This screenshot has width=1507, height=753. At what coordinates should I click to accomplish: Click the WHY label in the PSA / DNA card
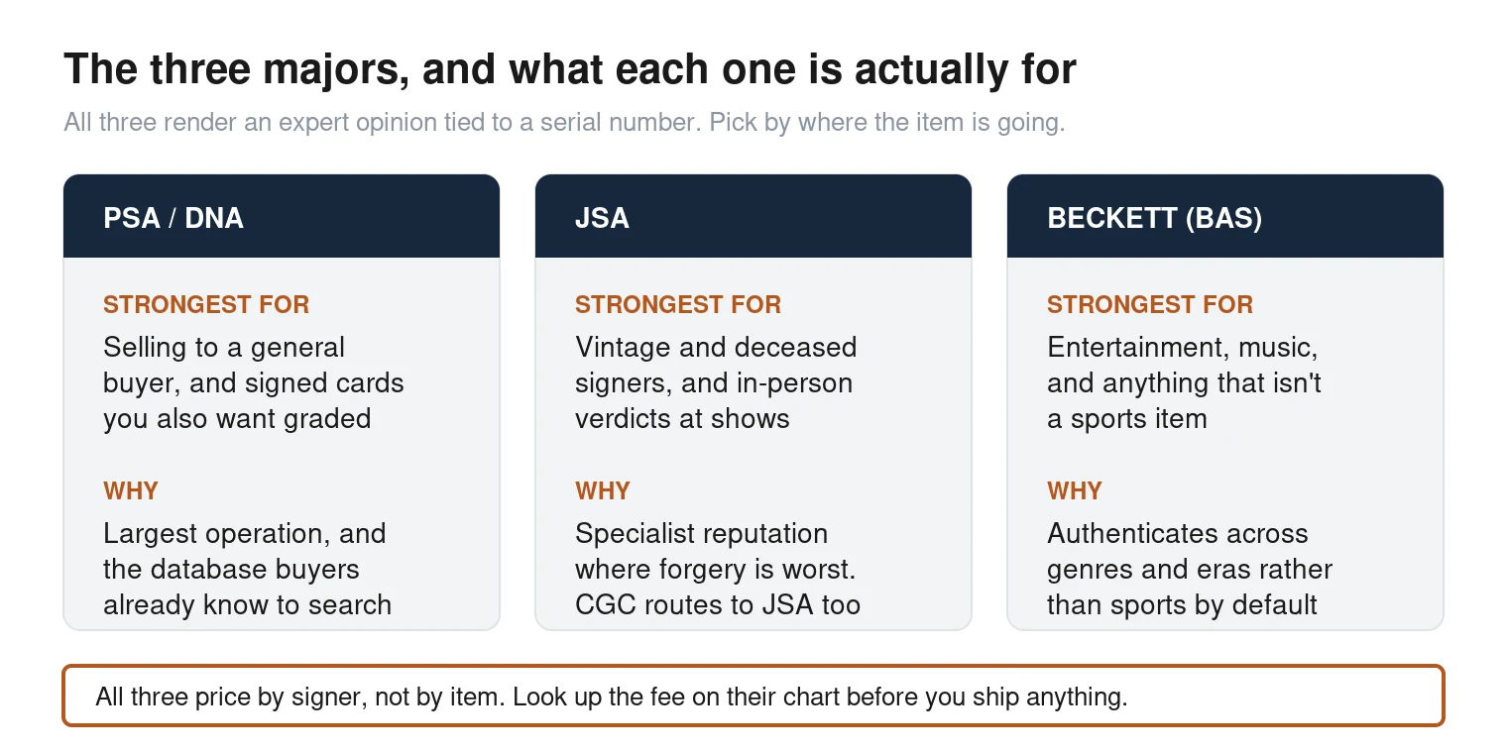point(131,490)
